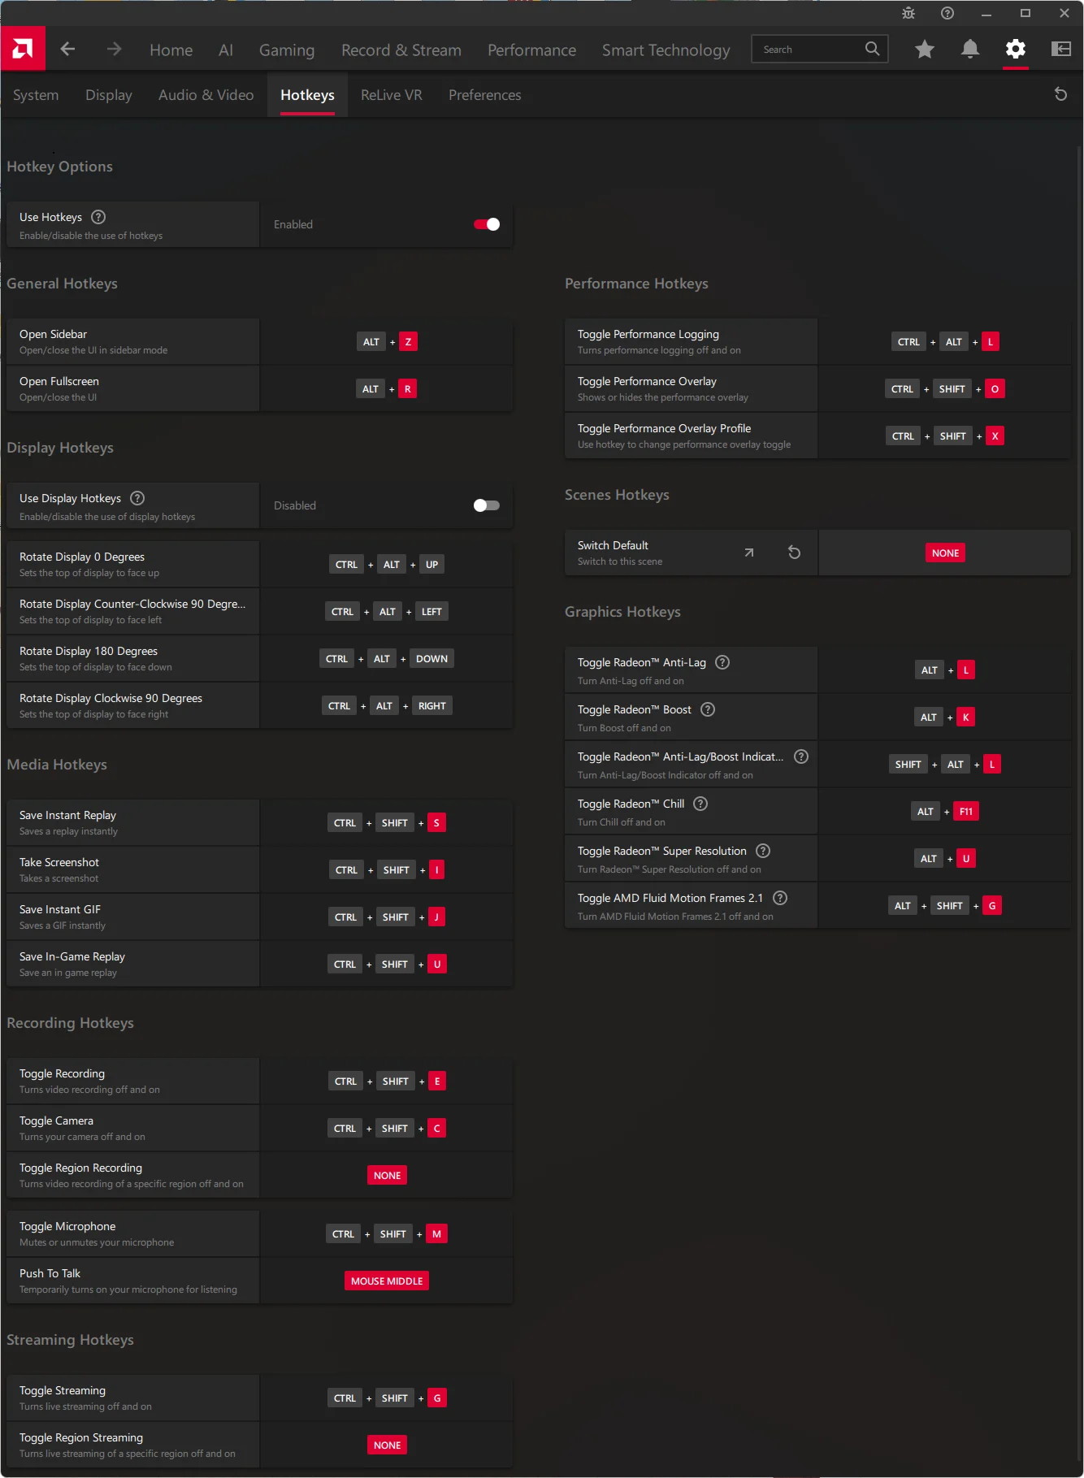Enable the Use Display Hotkeys toggle
The width and height of the screenshot is (1084, 1478).
(x=487, y=505)
